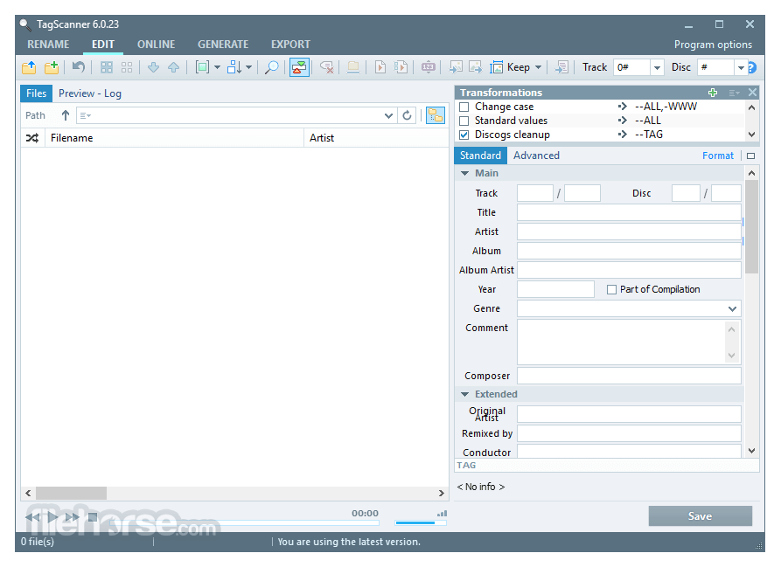The width and height of the screenshot is (781, 567).
Task: Expand the Path history dropdown
Action: click(388, 116)
